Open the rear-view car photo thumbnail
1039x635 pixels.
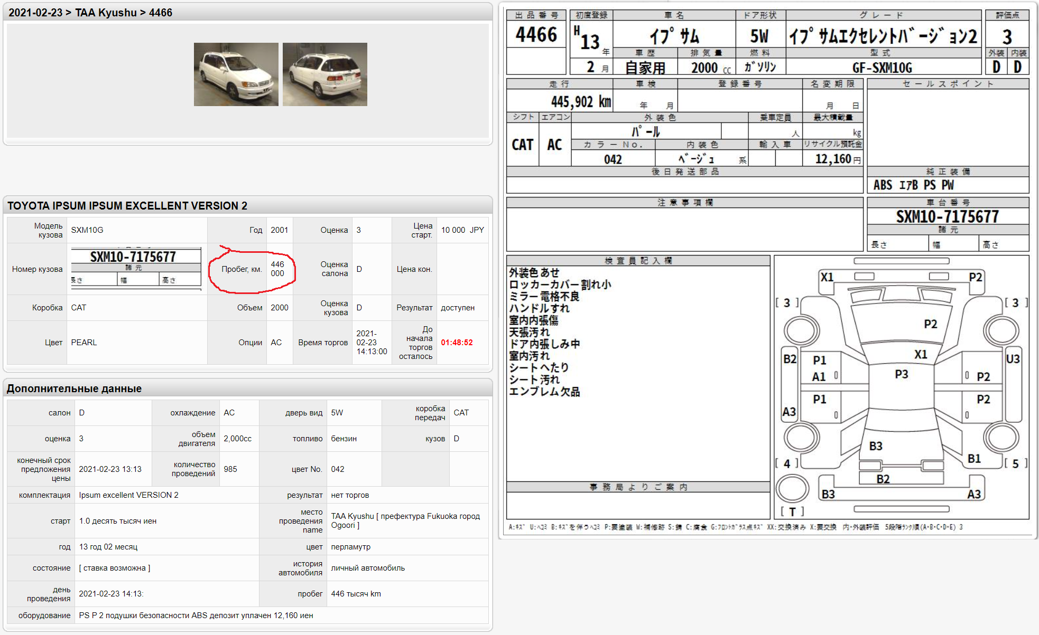point(325,74)
